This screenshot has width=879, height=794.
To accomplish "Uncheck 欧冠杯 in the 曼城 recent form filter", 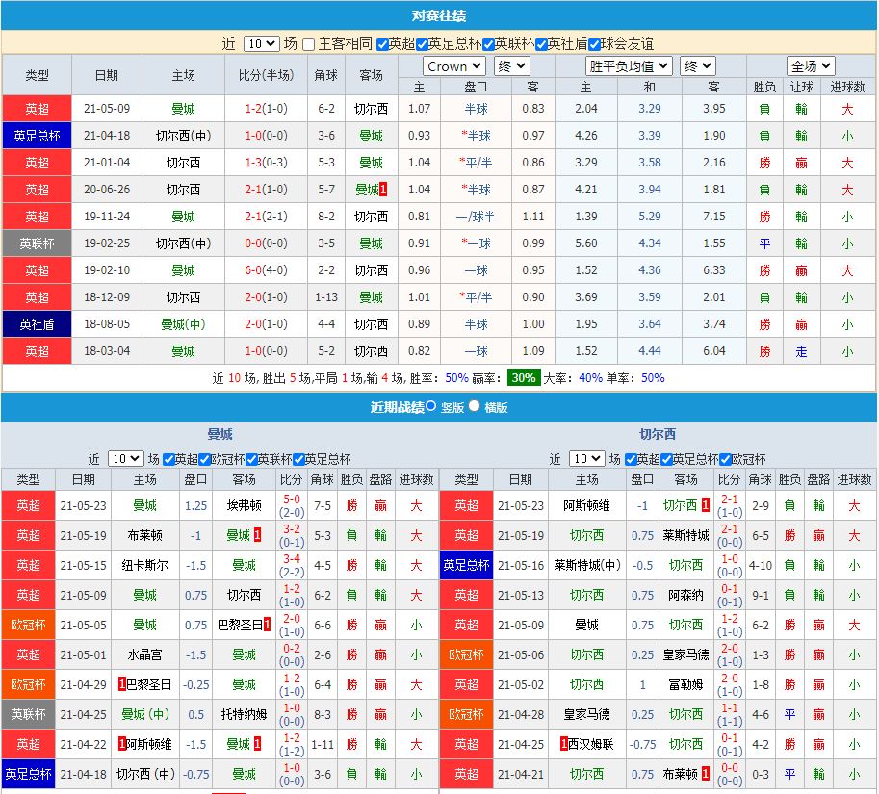I will click(x=205, y=460).
